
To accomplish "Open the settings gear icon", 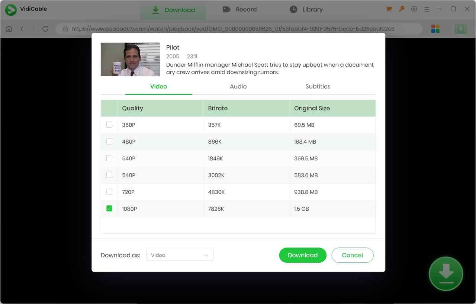I will pos(414,9).
